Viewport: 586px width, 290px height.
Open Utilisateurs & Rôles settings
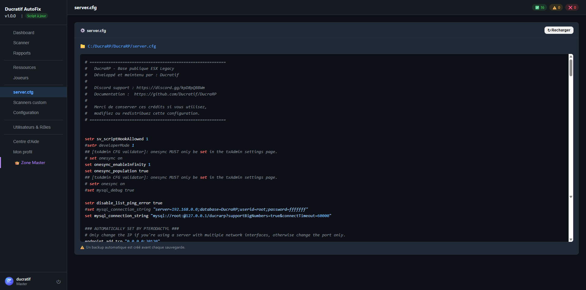pyautogui.click(x=32, y=127)
